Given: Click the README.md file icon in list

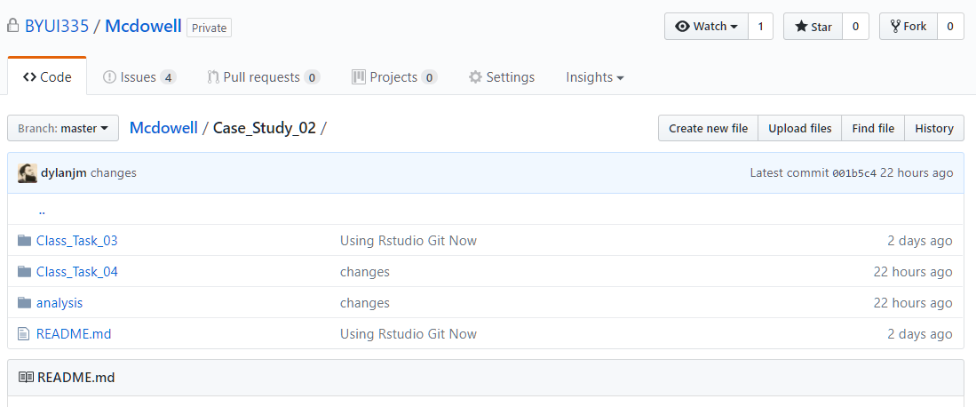Looking at the screenshot, I should coord(24,334).
